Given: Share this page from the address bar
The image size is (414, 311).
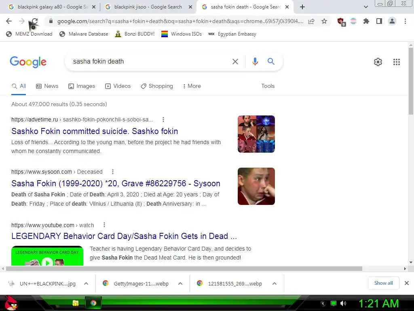Looking at the screenshot, I should pos(311,21).
